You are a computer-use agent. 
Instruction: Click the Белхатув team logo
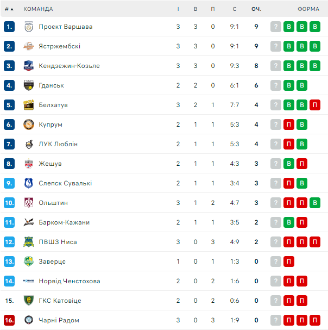tap(29, 105)
